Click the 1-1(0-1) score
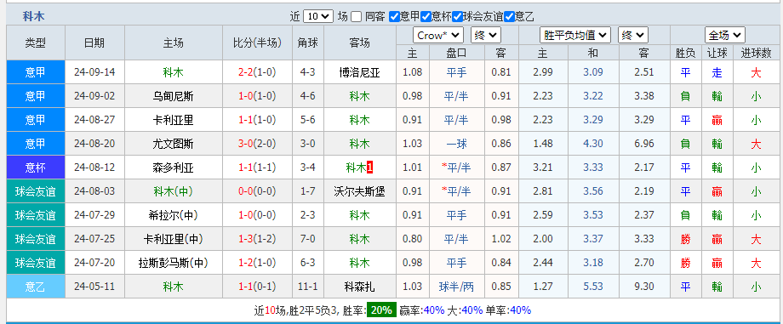This screenshot has height=324, width=783. tap(258, 287)
